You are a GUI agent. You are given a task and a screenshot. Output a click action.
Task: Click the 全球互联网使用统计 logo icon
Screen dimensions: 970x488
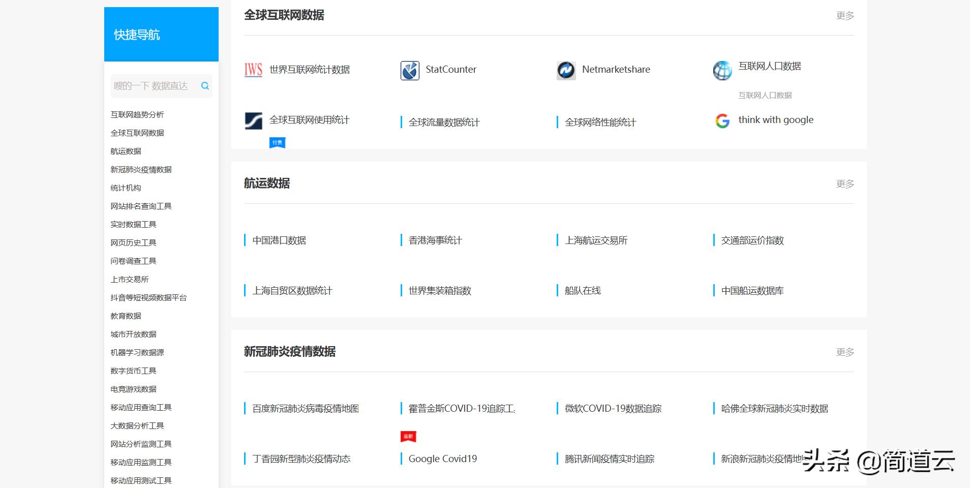pos(253,121)
